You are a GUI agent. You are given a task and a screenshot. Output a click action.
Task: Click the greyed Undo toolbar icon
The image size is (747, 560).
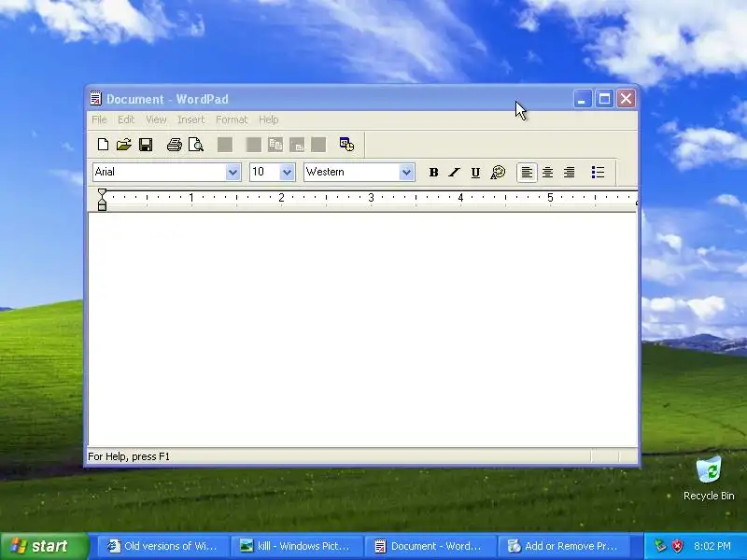click(318, 145)
